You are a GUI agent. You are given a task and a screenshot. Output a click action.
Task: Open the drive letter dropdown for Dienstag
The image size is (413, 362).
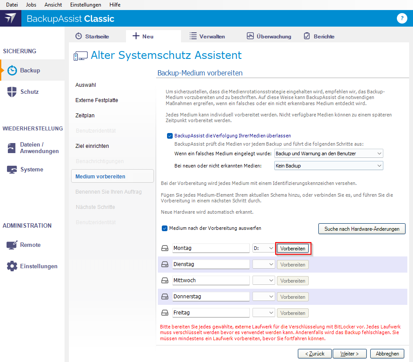tap(263, 264)
